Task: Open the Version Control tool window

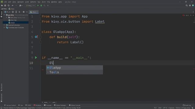Action: coord(10,105)
